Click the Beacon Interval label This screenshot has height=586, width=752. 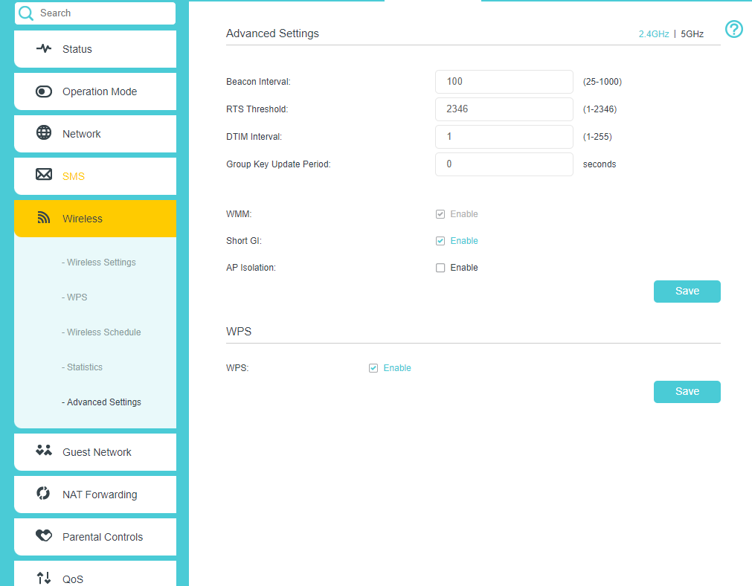click(x=258, y=82)
